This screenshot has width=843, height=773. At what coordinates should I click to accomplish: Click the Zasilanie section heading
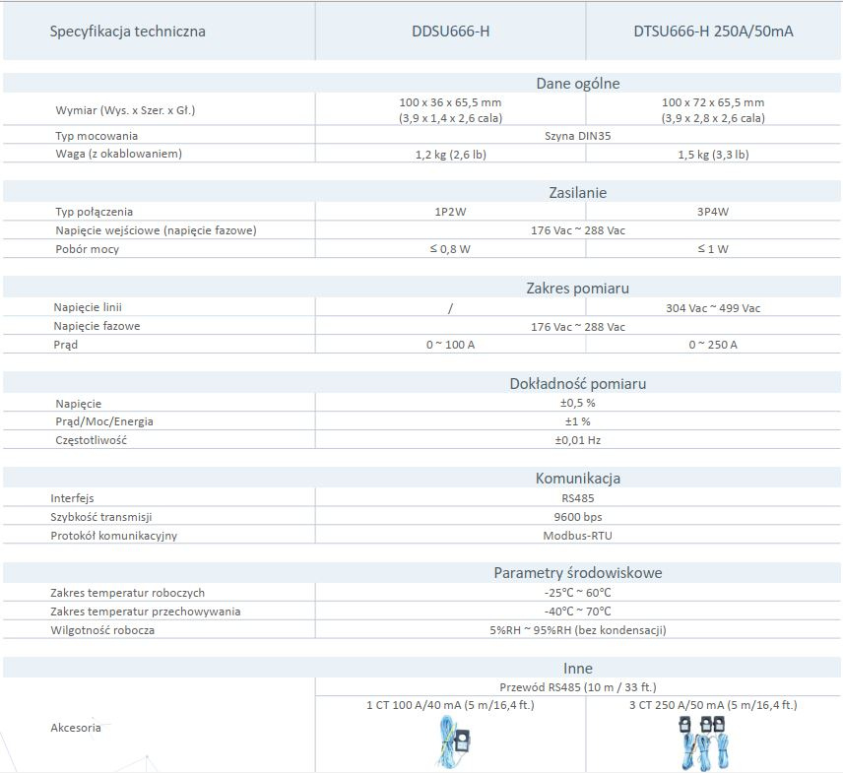(x=577, y=193)
